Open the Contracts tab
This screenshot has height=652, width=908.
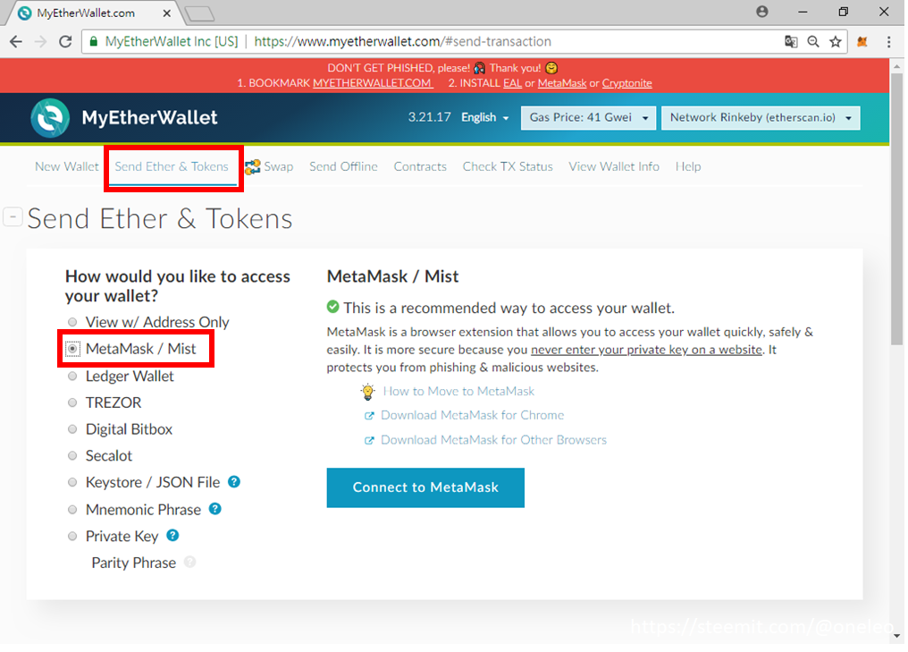click(x=420, y=167)
